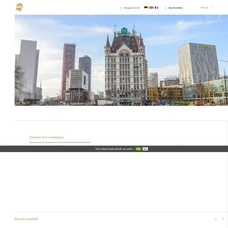The height and width of the screenshot is (228, 228).
Task: Click the previous arrow for Recent aanbod
Action: (216, 219)
